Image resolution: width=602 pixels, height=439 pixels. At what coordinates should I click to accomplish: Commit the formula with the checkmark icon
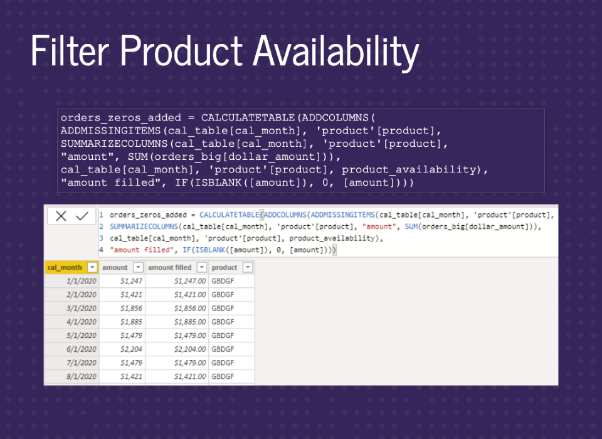(x=82, y=216)
